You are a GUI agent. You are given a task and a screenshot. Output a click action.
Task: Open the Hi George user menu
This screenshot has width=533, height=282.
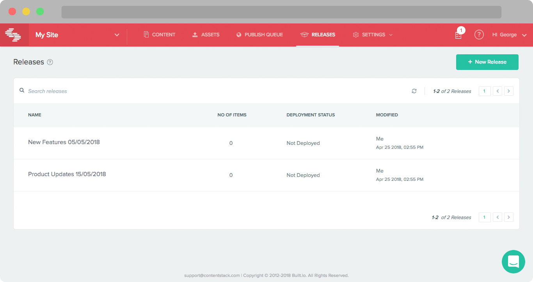(x=509, y=35)
